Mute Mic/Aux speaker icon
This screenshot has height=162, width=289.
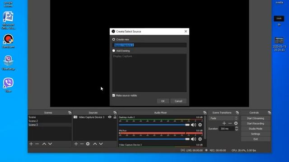coord(193,139)
